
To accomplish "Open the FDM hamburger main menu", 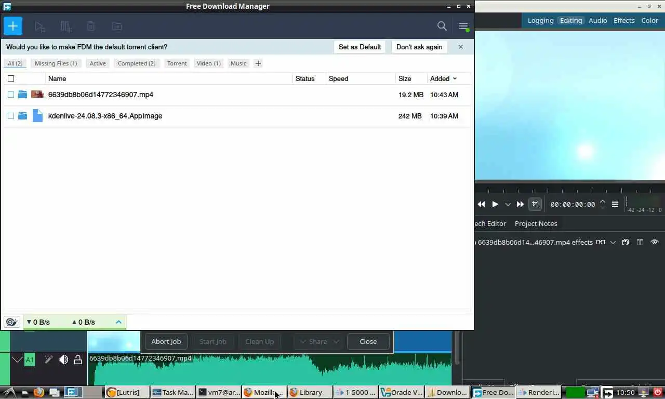I will pos(463,26).
